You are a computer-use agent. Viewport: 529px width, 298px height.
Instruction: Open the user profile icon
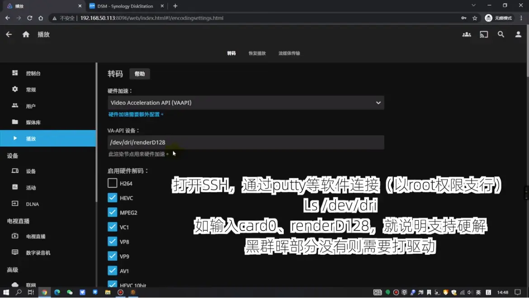518,34
